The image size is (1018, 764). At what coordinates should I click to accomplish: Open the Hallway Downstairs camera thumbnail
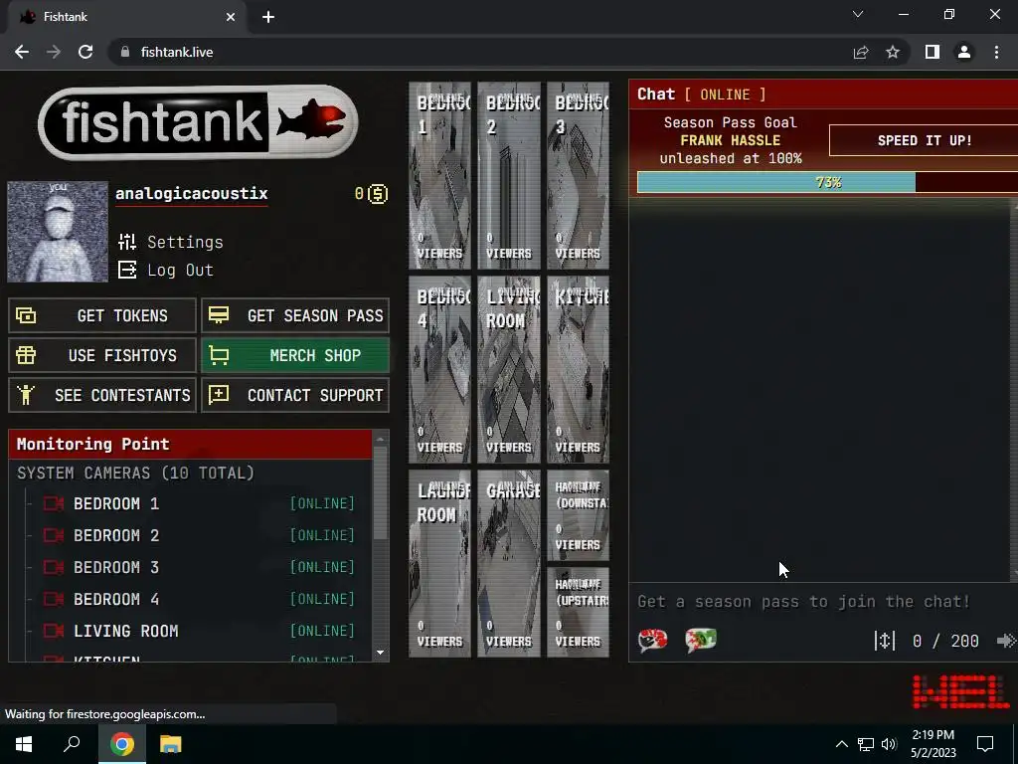578,515
